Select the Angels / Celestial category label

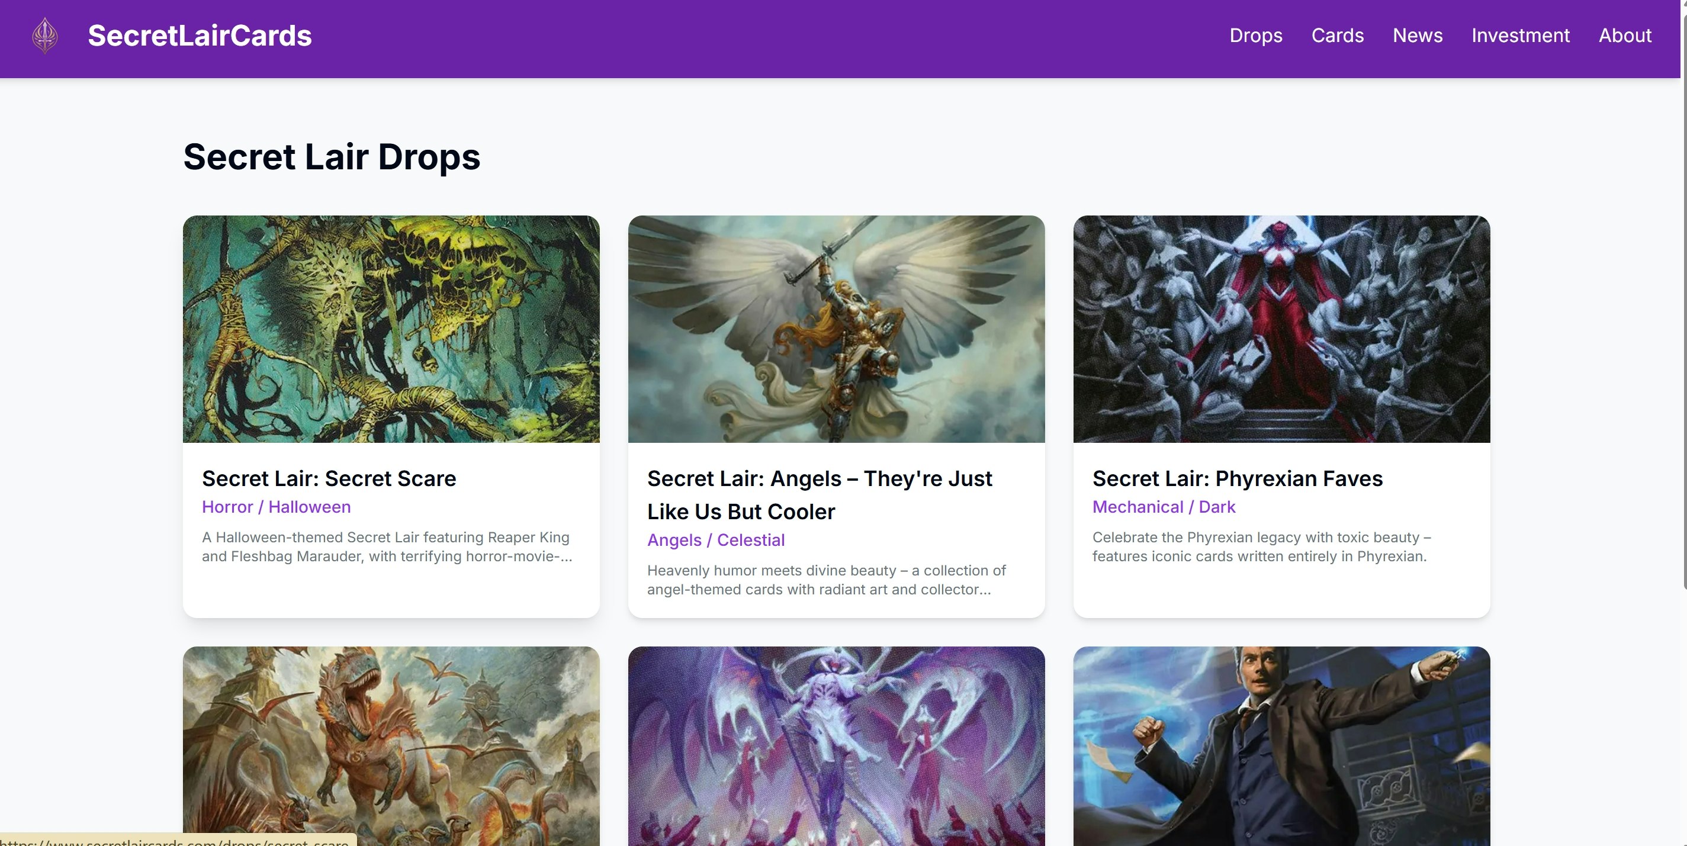point(715,540)
